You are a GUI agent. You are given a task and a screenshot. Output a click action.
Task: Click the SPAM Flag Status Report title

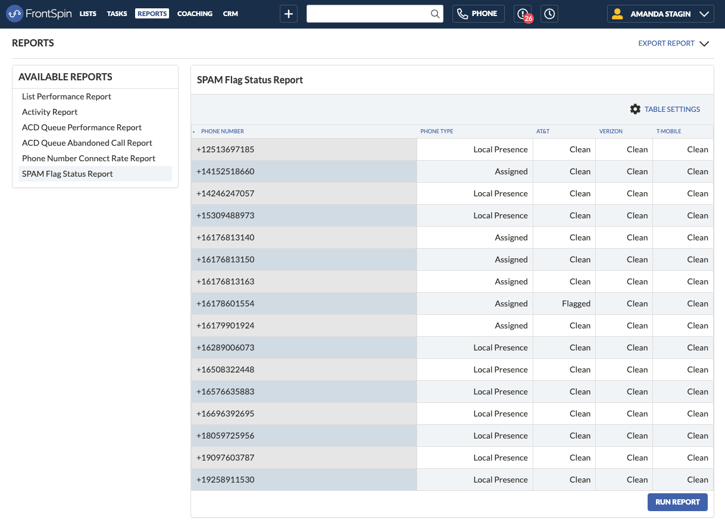pos(250,80)
